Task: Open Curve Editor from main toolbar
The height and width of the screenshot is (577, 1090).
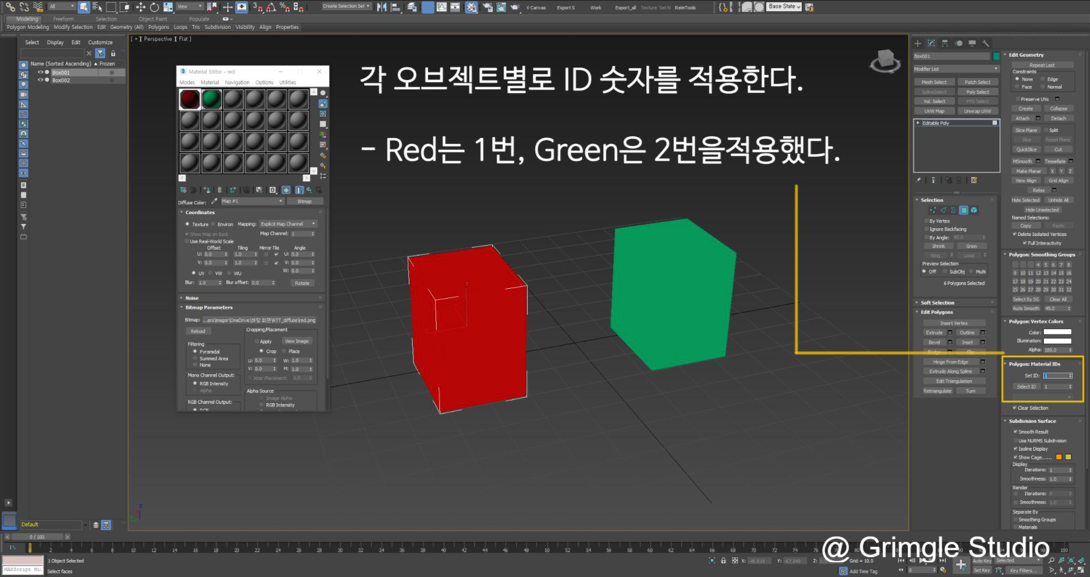Action: click(x=442, y=7)
